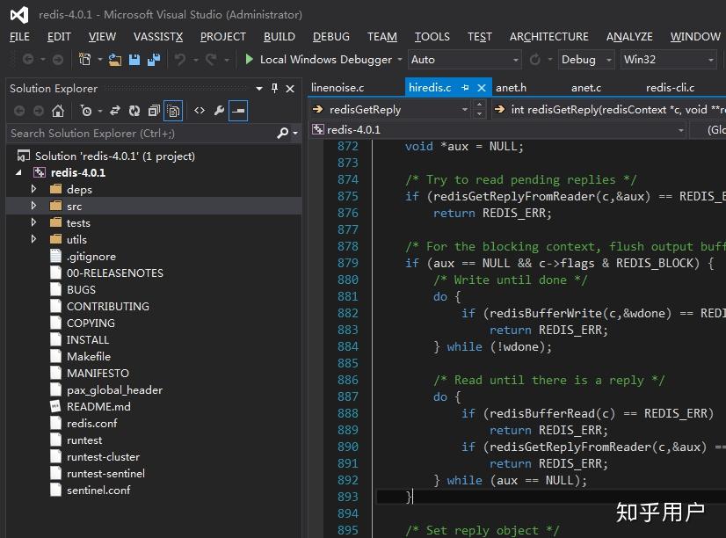Image resolution: width=726 pixels, height=538 pixels.
Task: Toggle pin on the hiredis.c tab
Action: coord(466,88)
